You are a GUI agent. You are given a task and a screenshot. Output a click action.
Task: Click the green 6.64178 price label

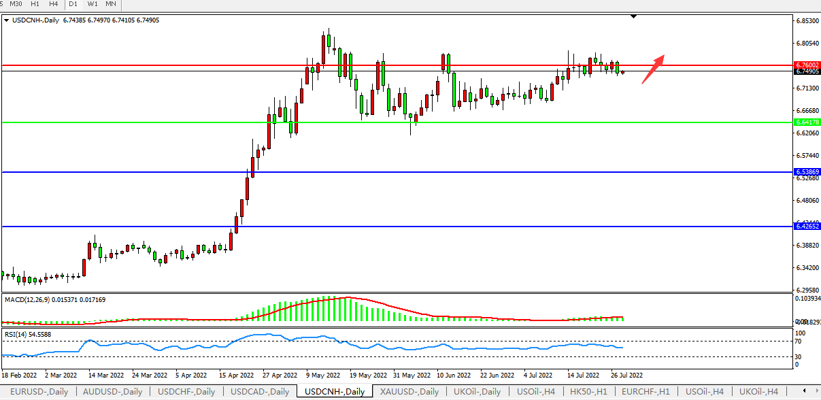807,122
